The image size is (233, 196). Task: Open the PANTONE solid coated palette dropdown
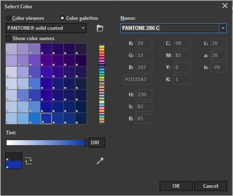click(46, 28)
